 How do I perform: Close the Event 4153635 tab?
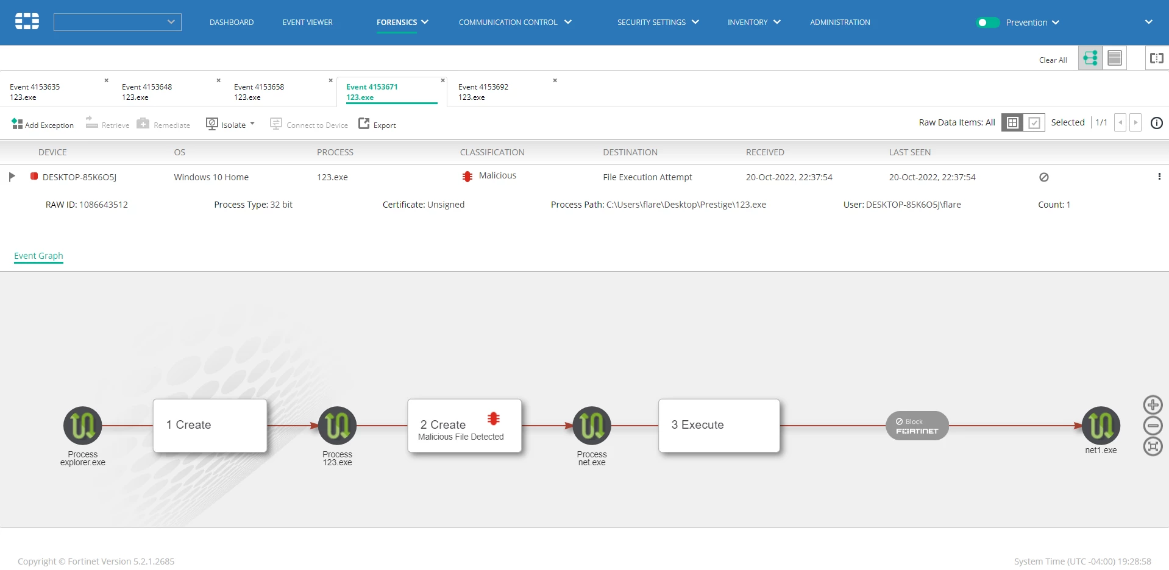tap(106, 80)
